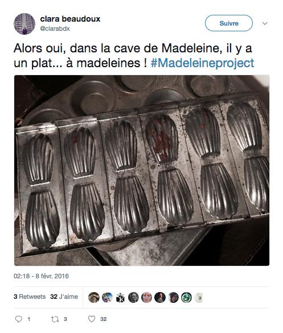The width and height of the screenshot is (283, 333).
Task: View the 3 Retweets list
Action: 30,297
